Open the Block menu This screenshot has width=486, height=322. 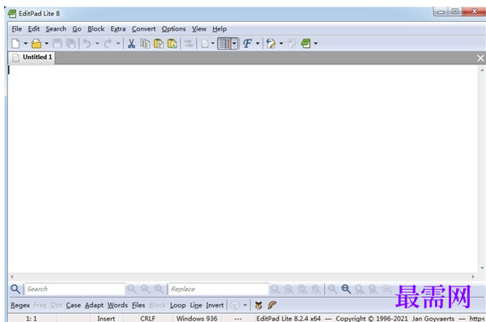pyautogui.click(x=96, y=29)
